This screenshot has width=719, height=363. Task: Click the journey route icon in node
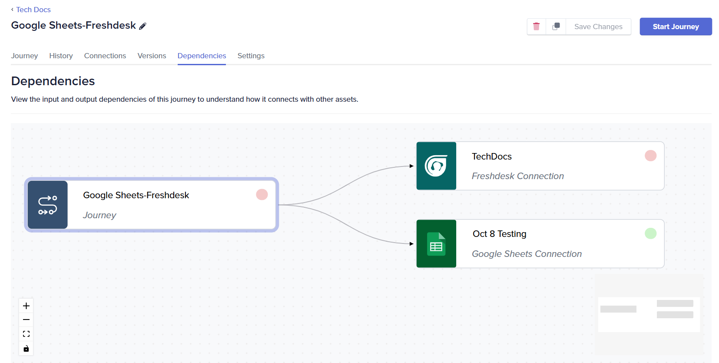click(48, 205)
